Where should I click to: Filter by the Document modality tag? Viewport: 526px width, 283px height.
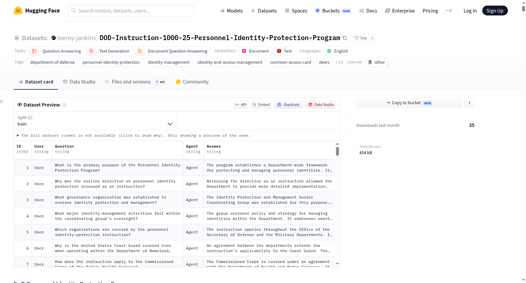(255, 51)
